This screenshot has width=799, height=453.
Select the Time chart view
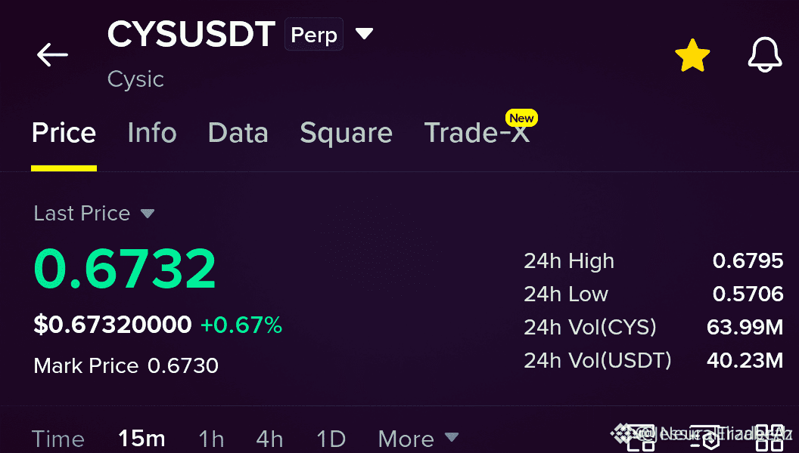tap(58, 439)
